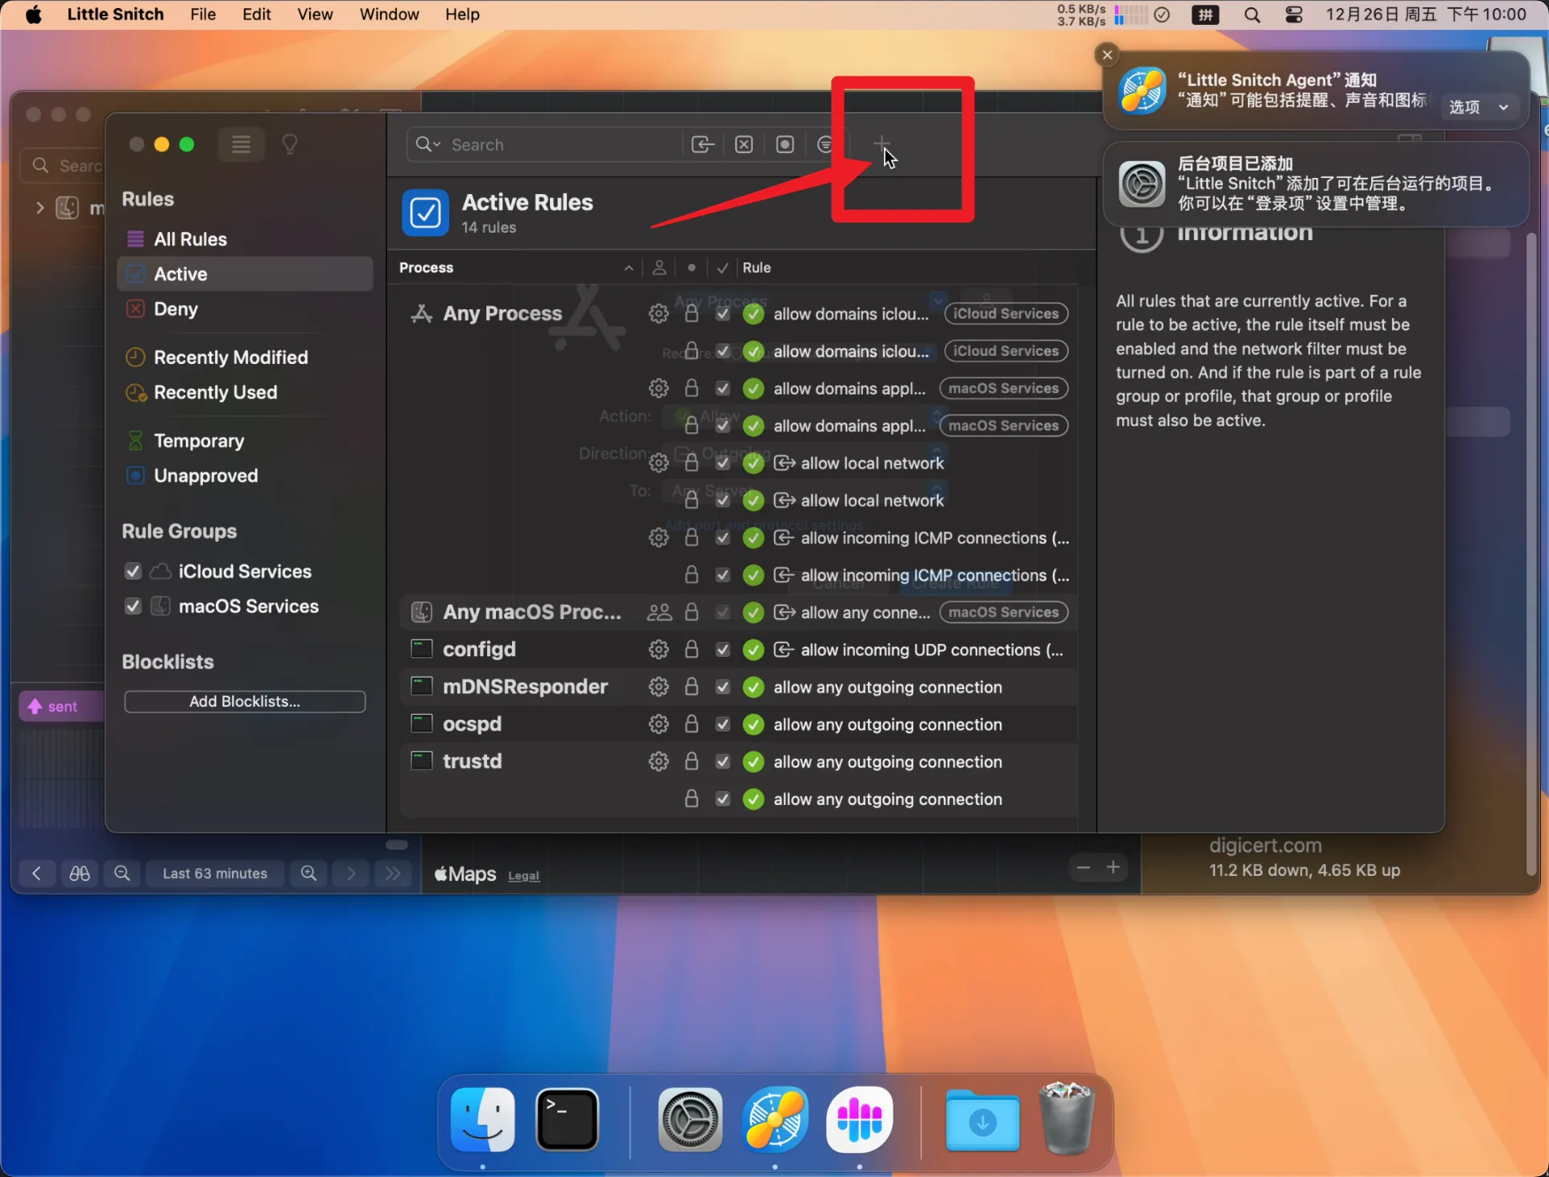Image resolution: width=1549 pixels, height=1177 pixels.
Task: Click zoom in magnifier in Network Monitor
Action: pos(308,873)
